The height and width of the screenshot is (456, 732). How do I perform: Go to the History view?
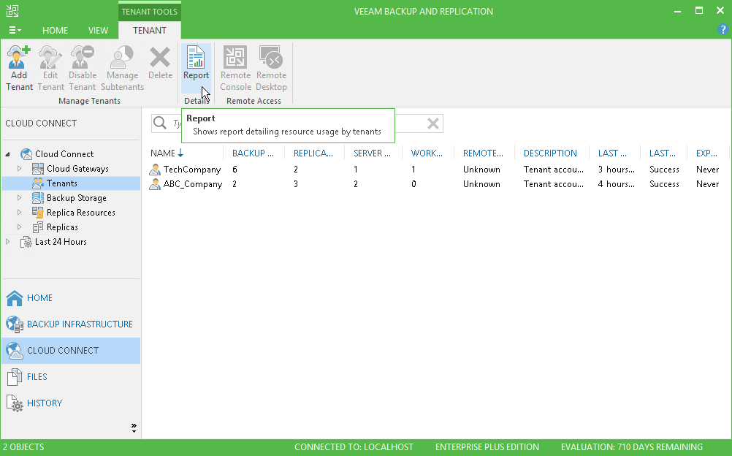pyautogui.click(x=71, y=403)
